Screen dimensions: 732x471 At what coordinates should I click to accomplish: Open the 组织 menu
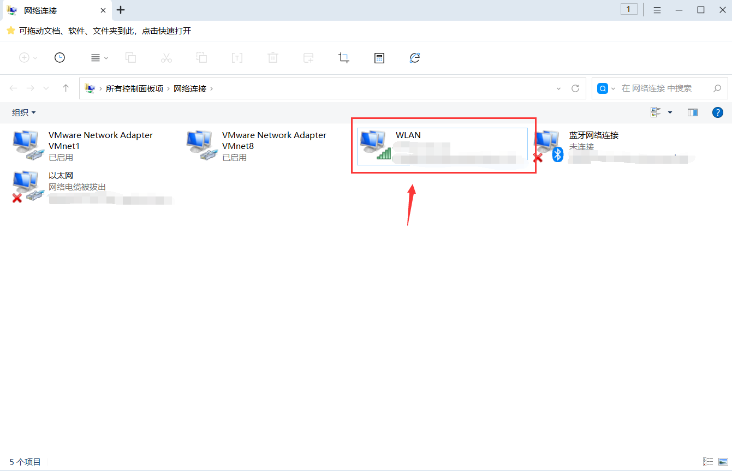(24, 112)
